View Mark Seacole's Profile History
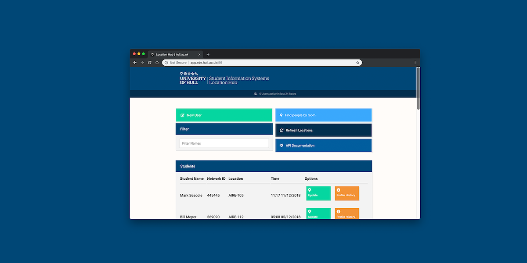The width and height of the screenshot is (527, 263). pos(347,193)
